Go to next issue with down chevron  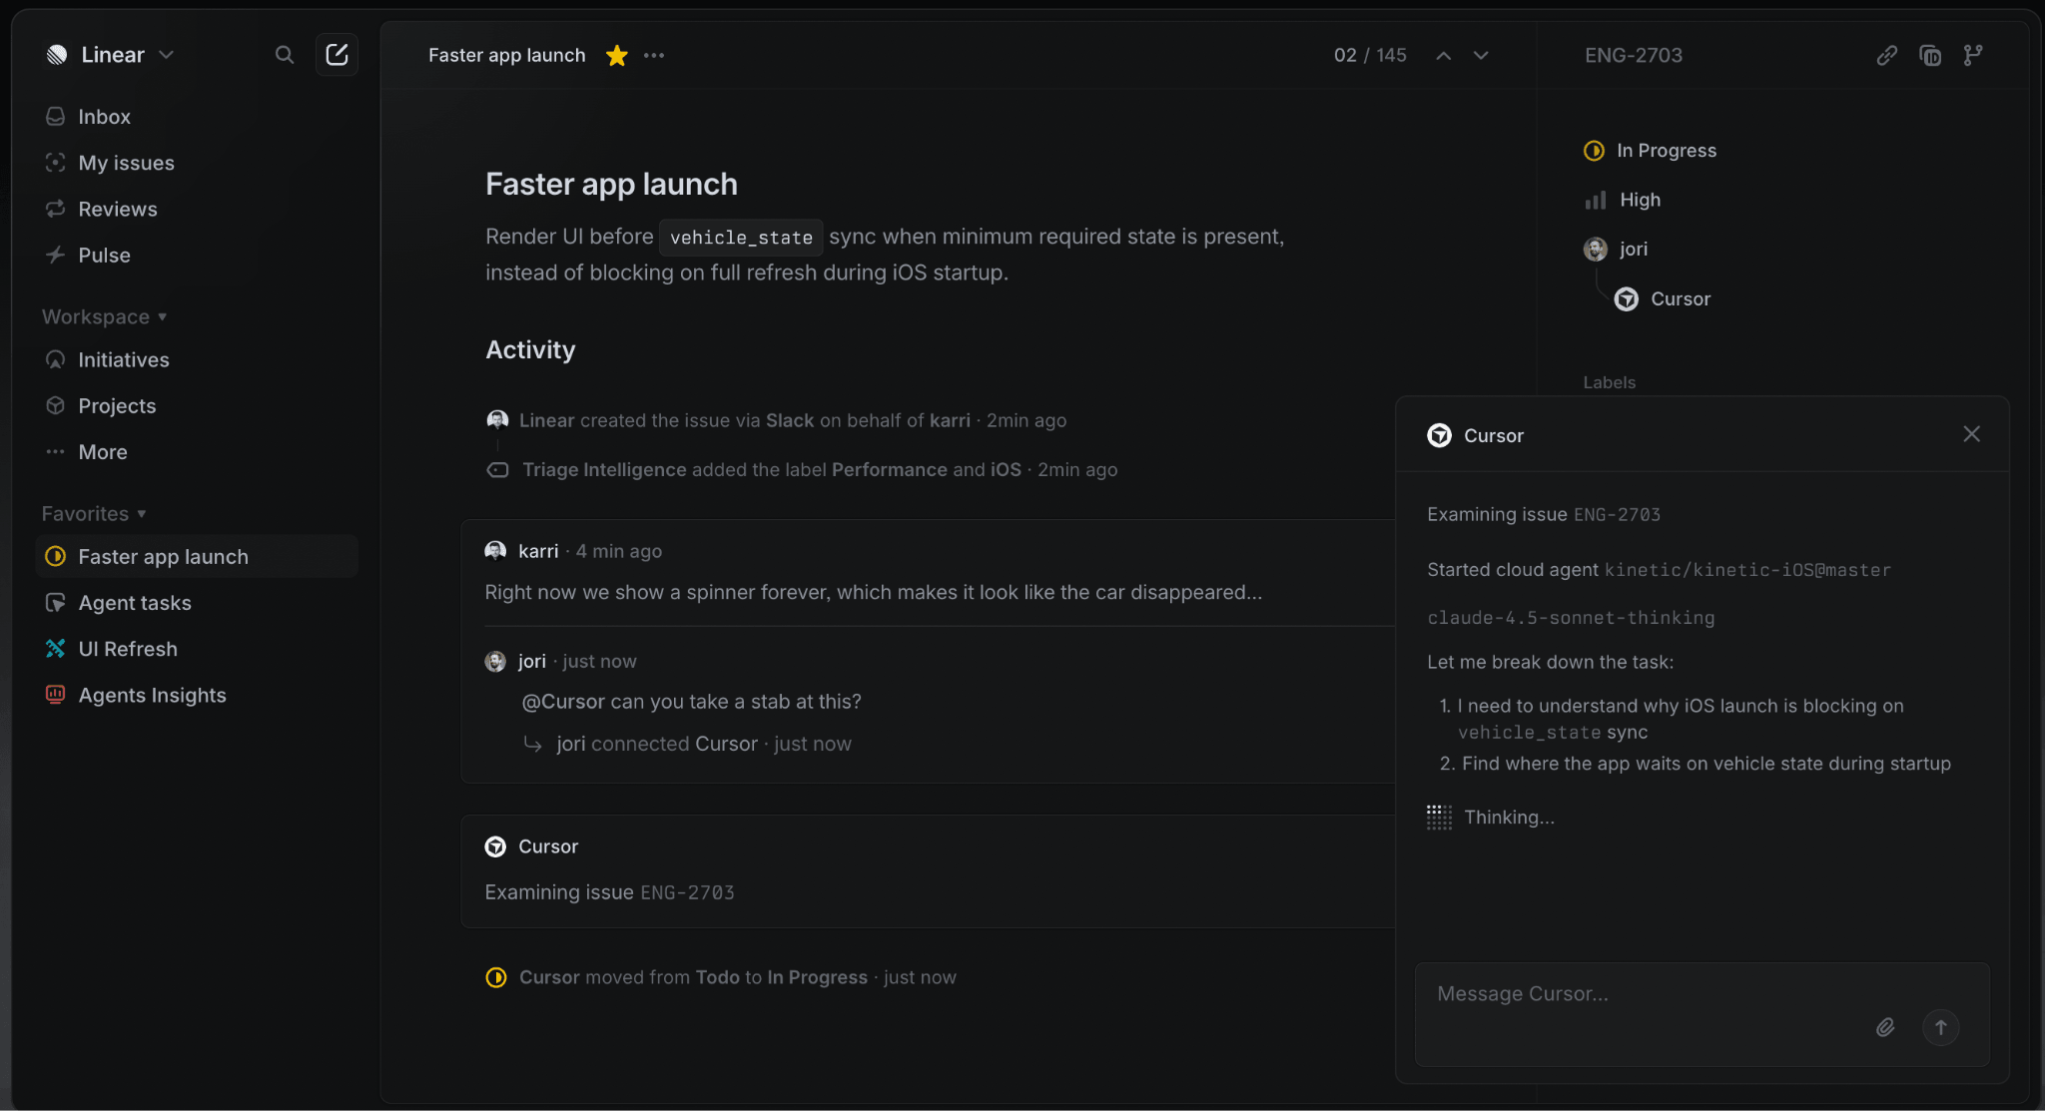click(x=1481, y=55)
